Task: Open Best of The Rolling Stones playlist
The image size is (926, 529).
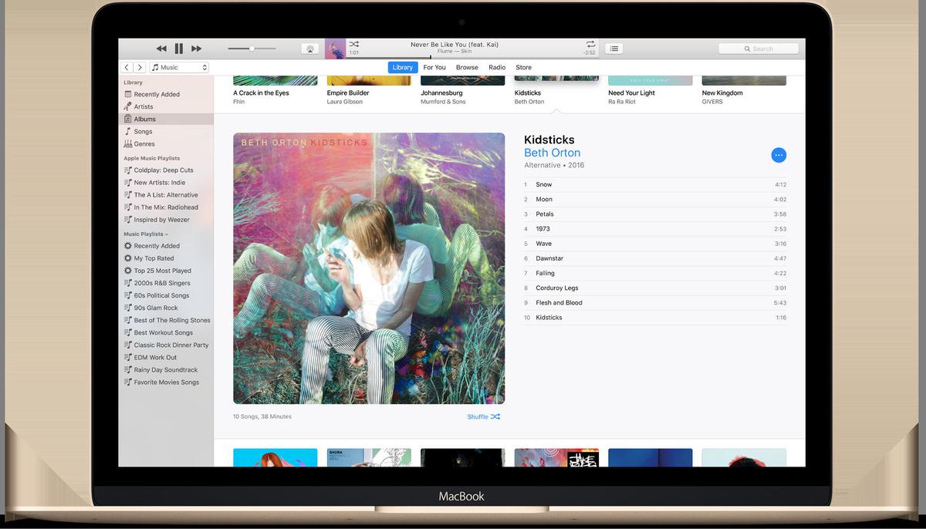Action: click(166, 320)
